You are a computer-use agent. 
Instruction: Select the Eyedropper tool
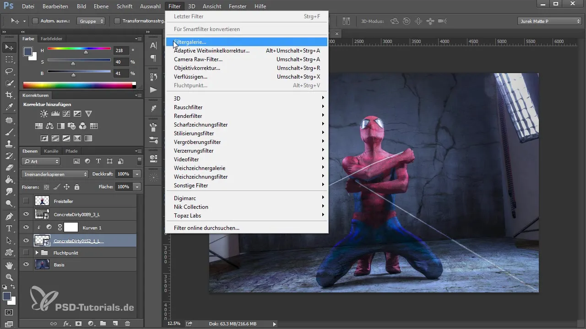9,107
